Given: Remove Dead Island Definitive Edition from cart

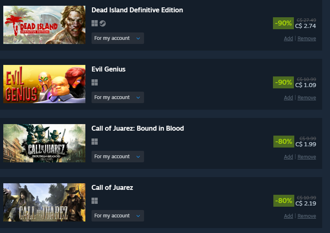Looking at the screenshot, I should 307,39.
